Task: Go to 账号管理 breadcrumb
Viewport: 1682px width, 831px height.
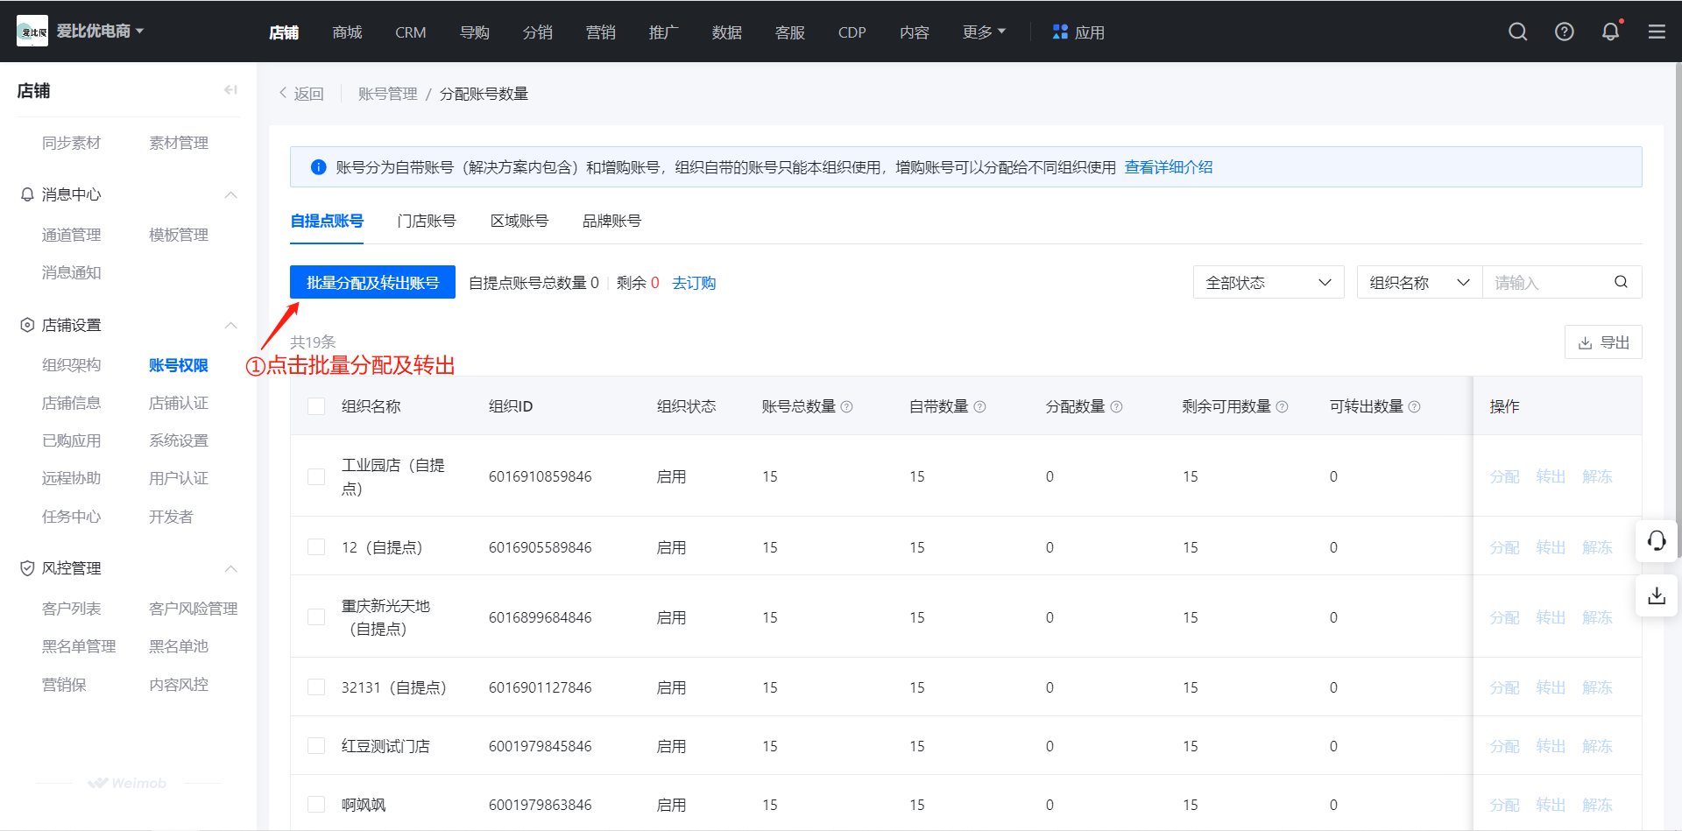Action: [x=387, y=94]
